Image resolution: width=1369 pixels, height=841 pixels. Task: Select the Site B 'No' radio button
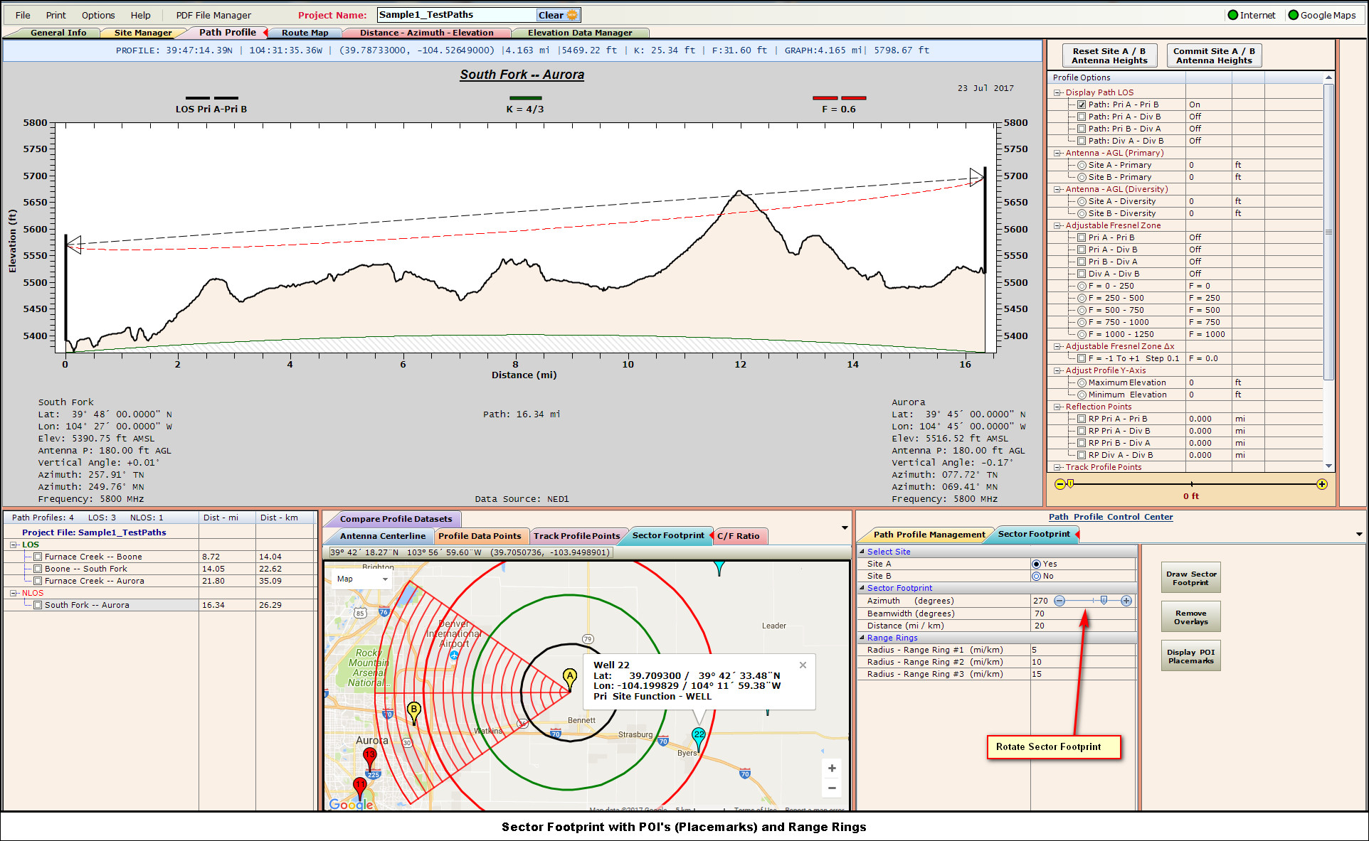pos(1036,576)
